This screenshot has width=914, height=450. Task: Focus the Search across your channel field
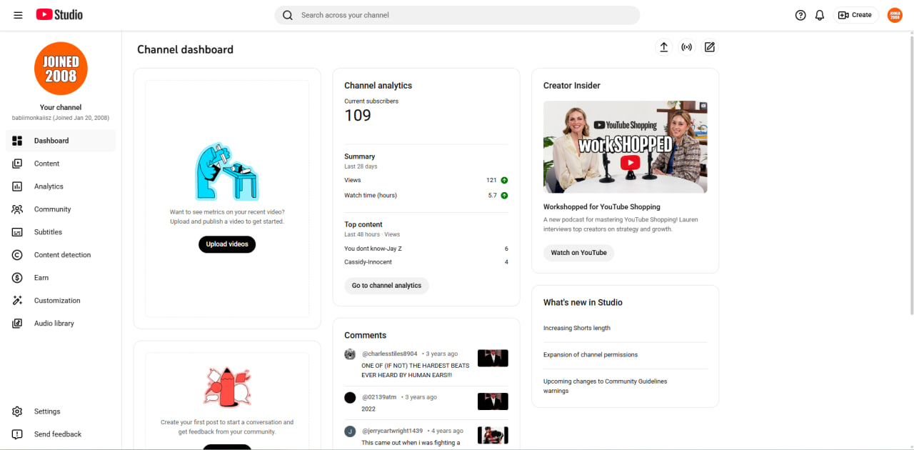click(457, 15)
